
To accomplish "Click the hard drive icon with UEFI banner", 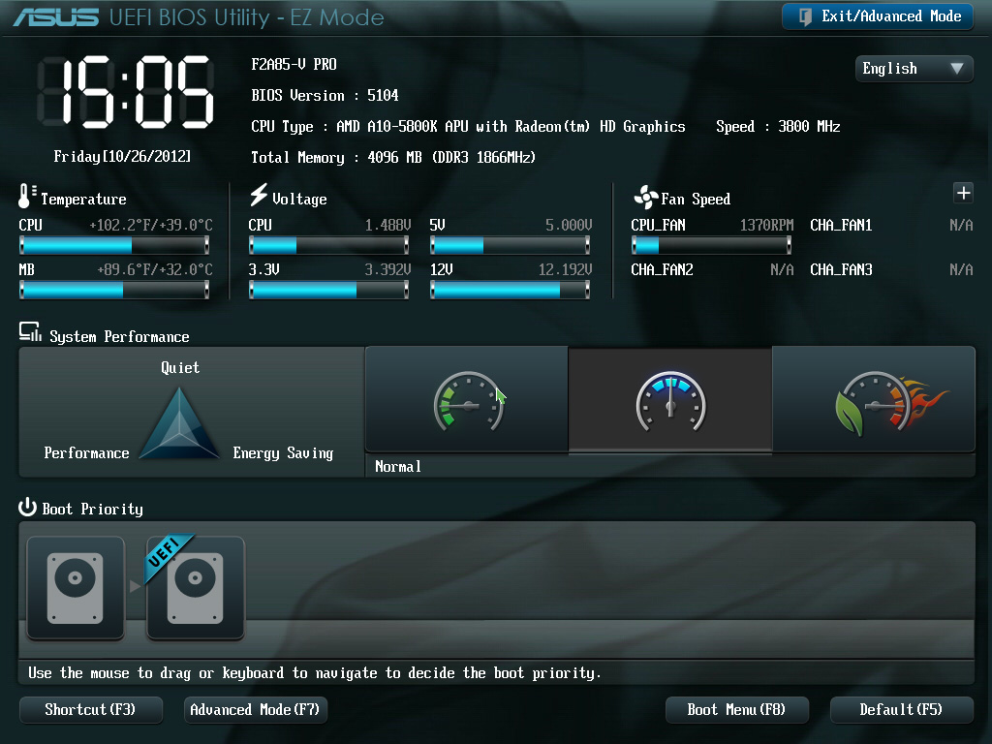I will [x=194, y=587].
